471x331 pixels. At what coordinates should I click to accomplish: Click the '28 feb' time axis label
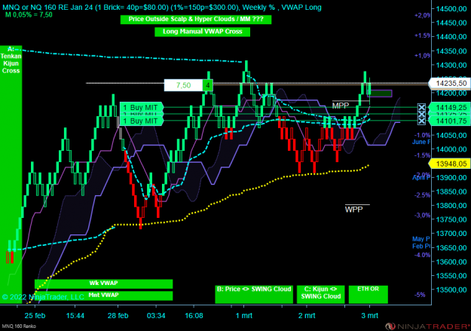click(x=118, y=316)
